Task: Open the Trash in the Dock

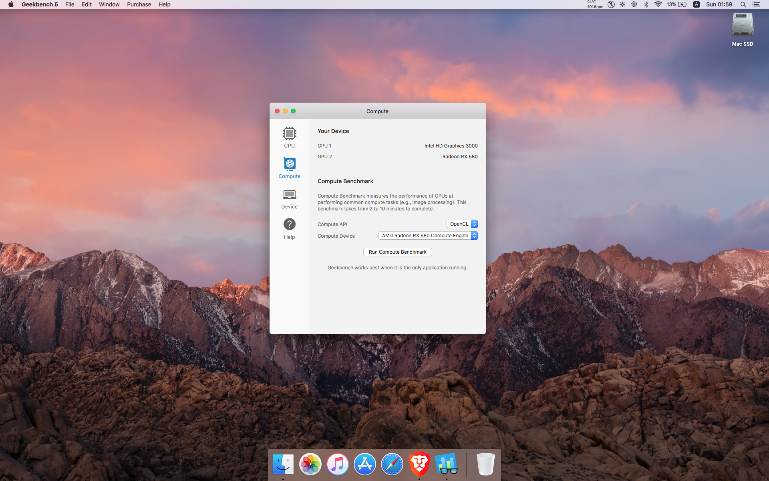Action: pyautogui.click(x=486, y=464)
